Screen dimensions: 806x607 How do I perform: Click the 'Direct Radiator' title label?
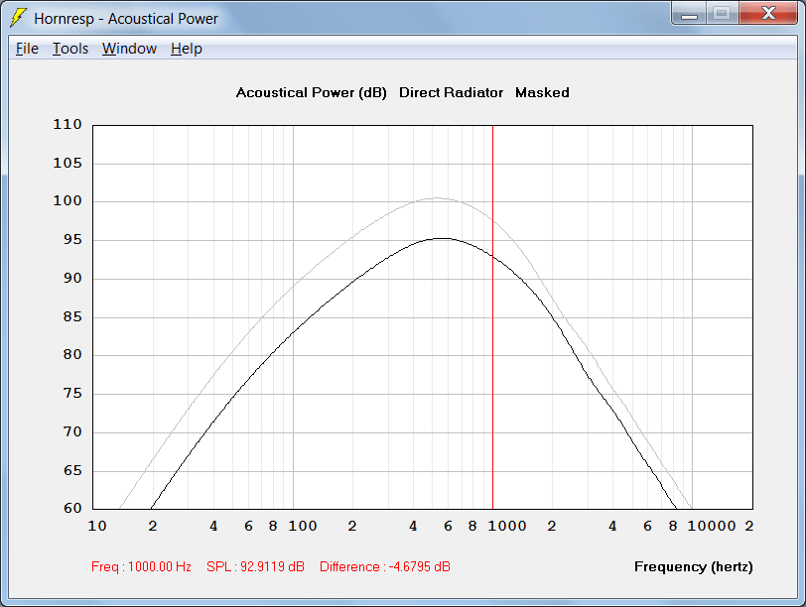coord(451,92)
